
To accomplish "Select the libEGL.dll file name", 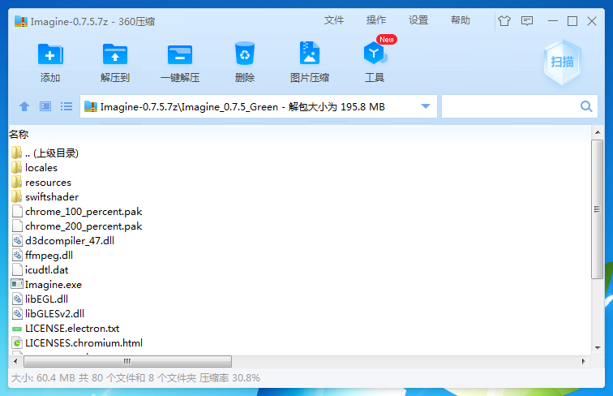I will [x=46, y=299].
